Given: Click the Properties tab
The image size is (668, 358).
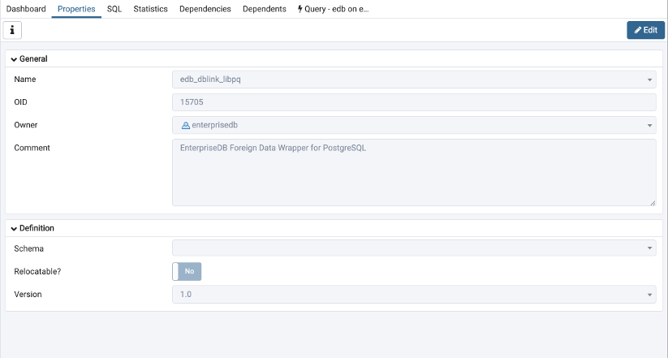Looking at the screenshot, I should point(76,9).
